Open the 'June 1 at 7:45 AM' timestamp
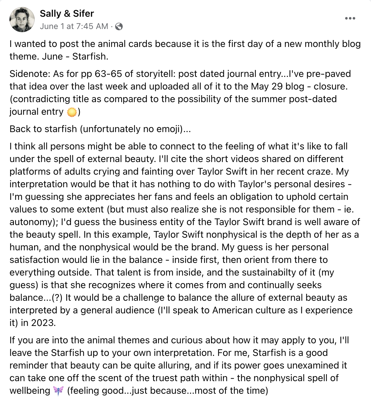 click(74, 26)
